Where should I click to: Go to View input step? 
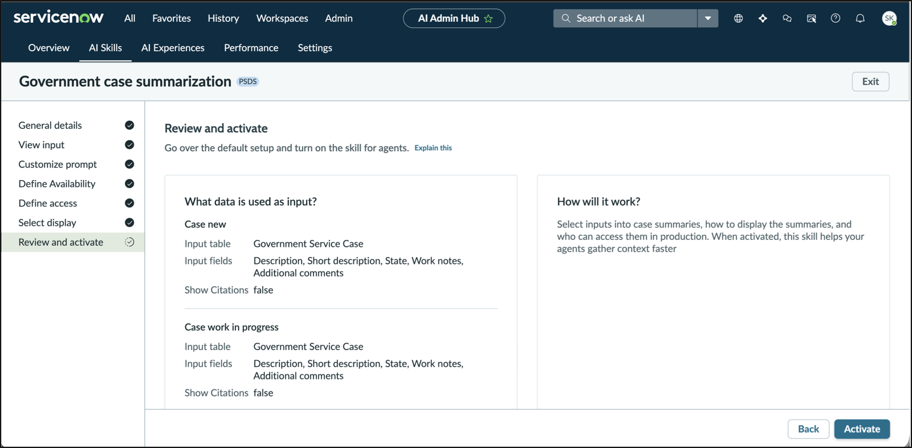[x=42, y=145]
